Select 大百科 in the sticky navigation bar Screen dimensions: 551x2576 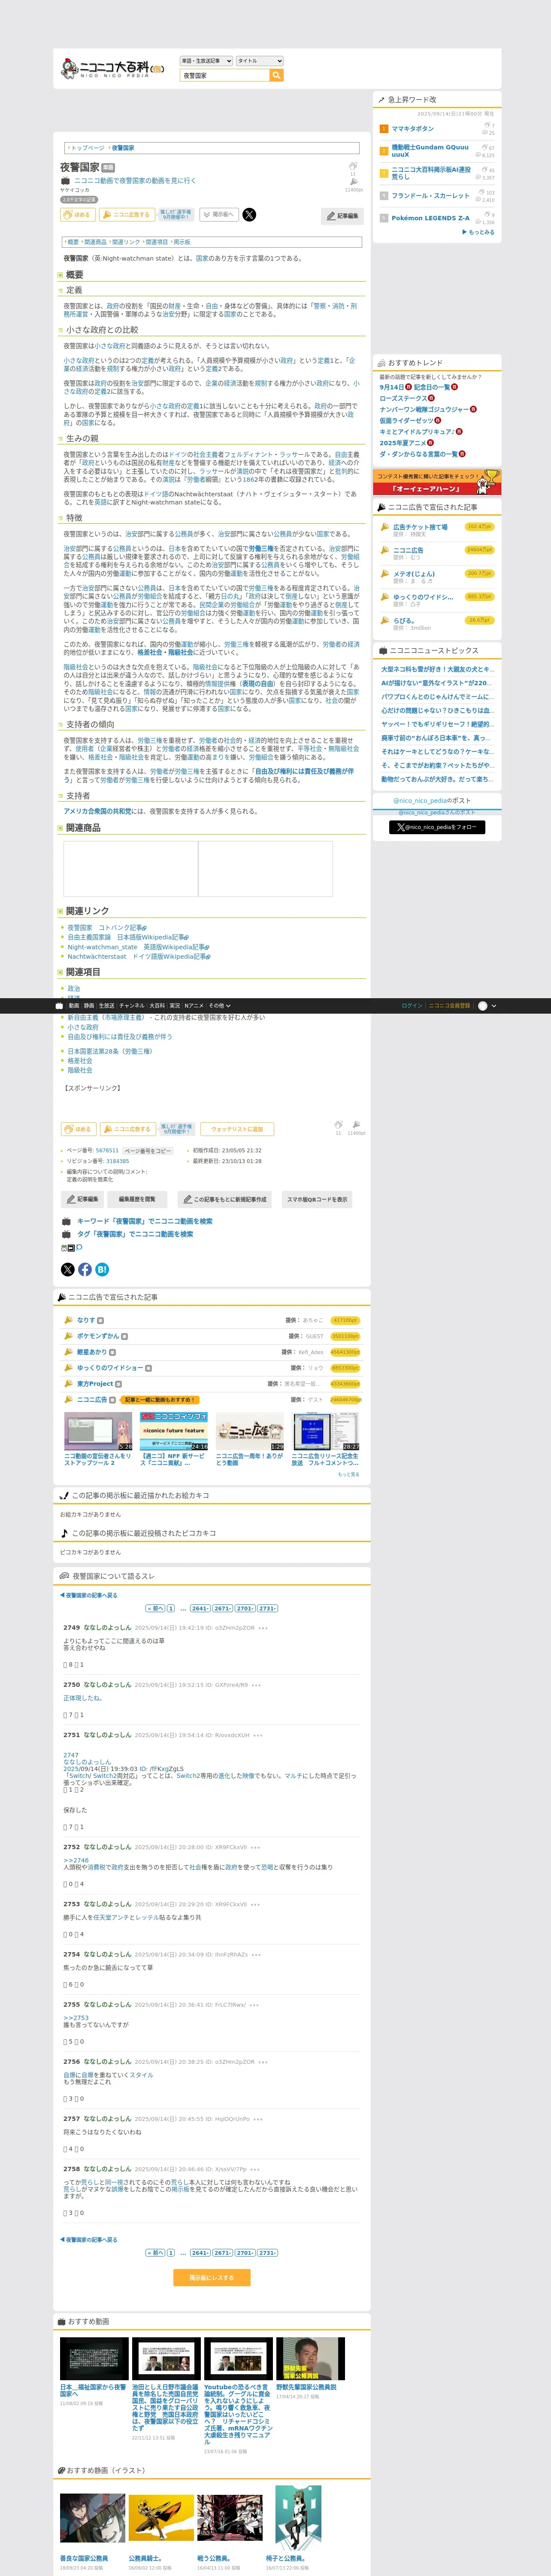157,1006
